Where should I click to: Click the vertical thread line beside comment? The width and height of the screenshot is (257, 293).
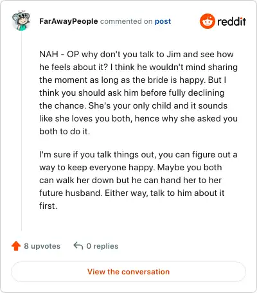pos(21,131)
